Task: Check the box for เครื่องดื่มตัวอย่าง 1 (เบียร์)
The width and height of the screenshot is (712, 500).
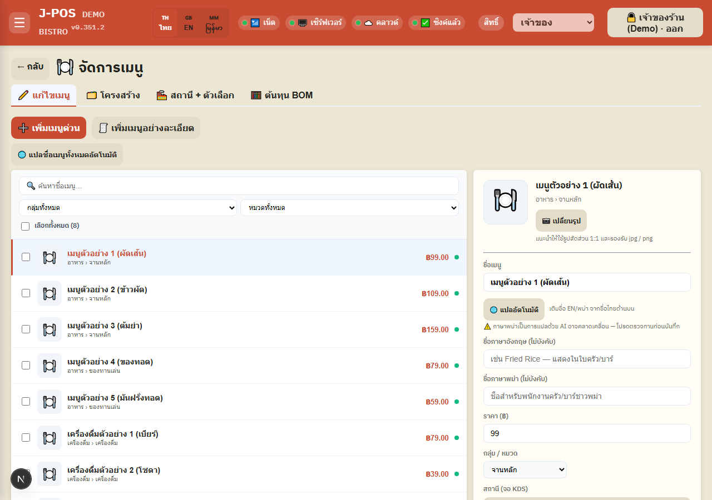Action: pos(26,438)
